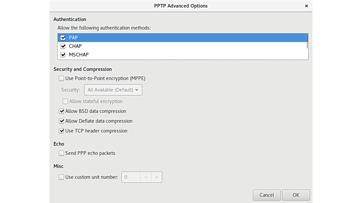Toggle Allow stateful encryption checkbox
Image resolution: width=362 pixels, height=203 pixels.
point(65,101)
